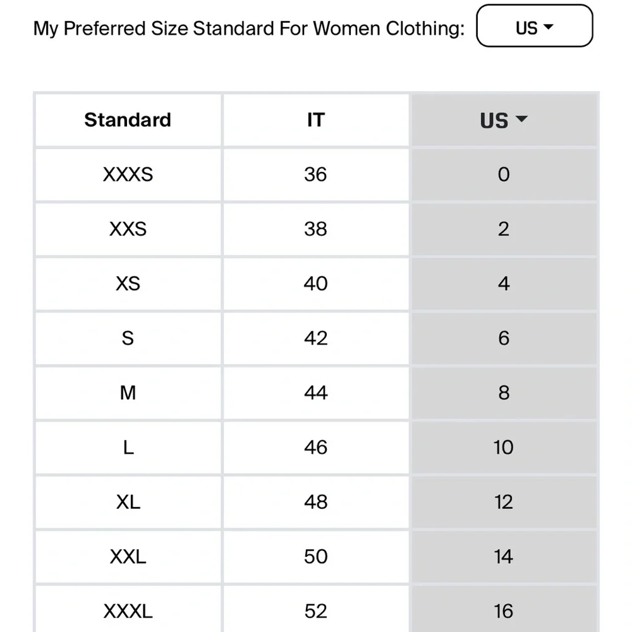Select US size 0 cell
Image resolution: width=632 pixels, height=632 pixels.
(x=504, y=174)
